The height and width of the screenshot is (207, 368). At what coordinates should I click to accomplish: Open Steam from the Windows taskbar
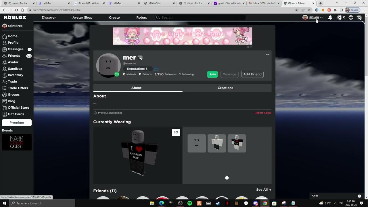pos(218,203)
